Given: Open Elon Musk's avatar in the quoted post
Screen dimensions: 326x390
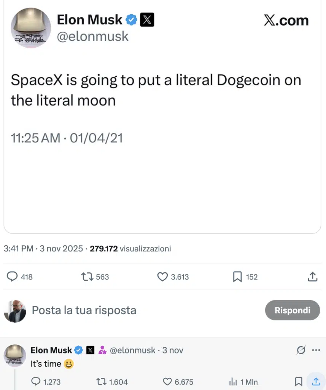Looking at the screenshot, I should point(30,28).
